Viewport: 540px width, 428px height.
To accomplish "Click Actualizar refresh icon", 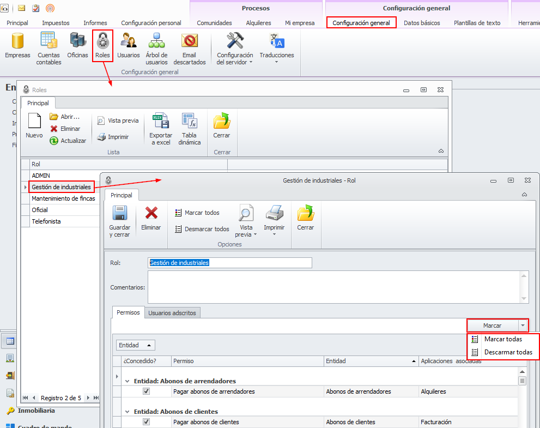I will [x=54, y=141].
